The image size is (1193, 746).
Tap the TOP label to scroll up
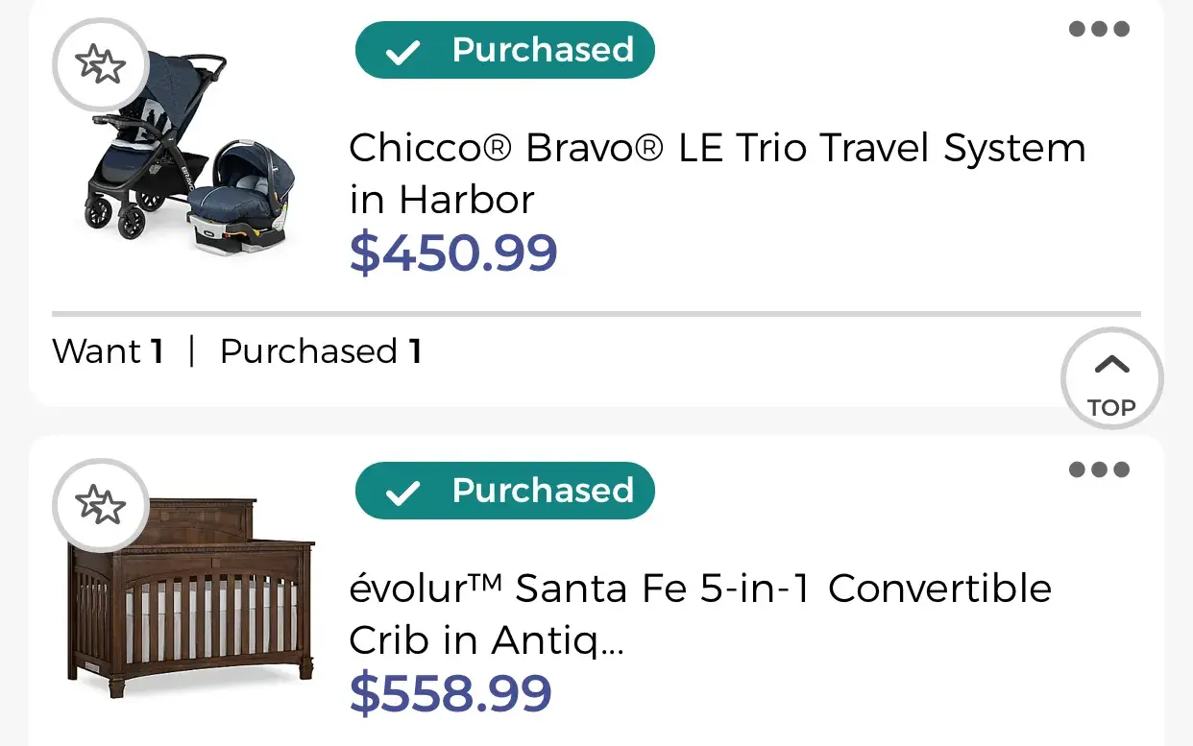point(1111,408)
